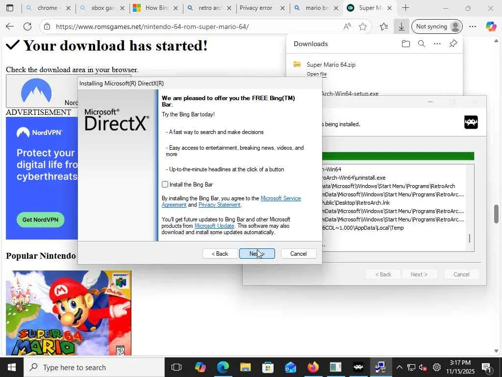Switch to the retro arch tab

tap(209, 8)
